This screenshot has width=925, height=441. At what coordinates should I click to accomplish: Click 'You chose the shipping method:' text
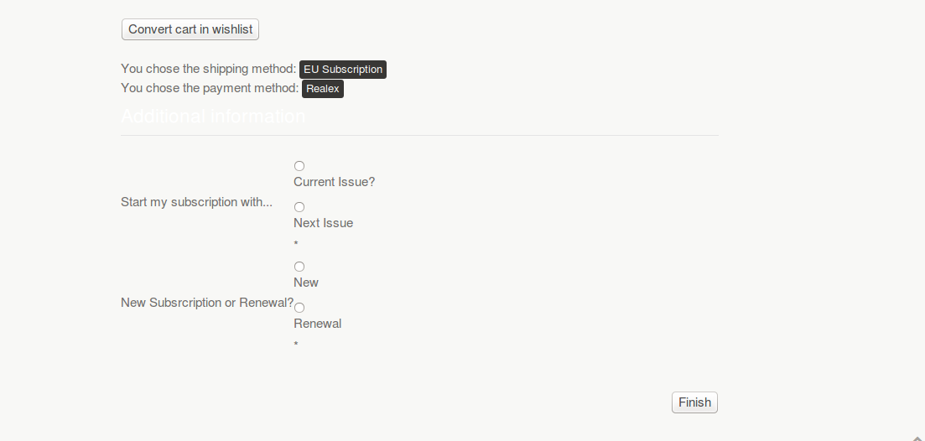point(208,69)
